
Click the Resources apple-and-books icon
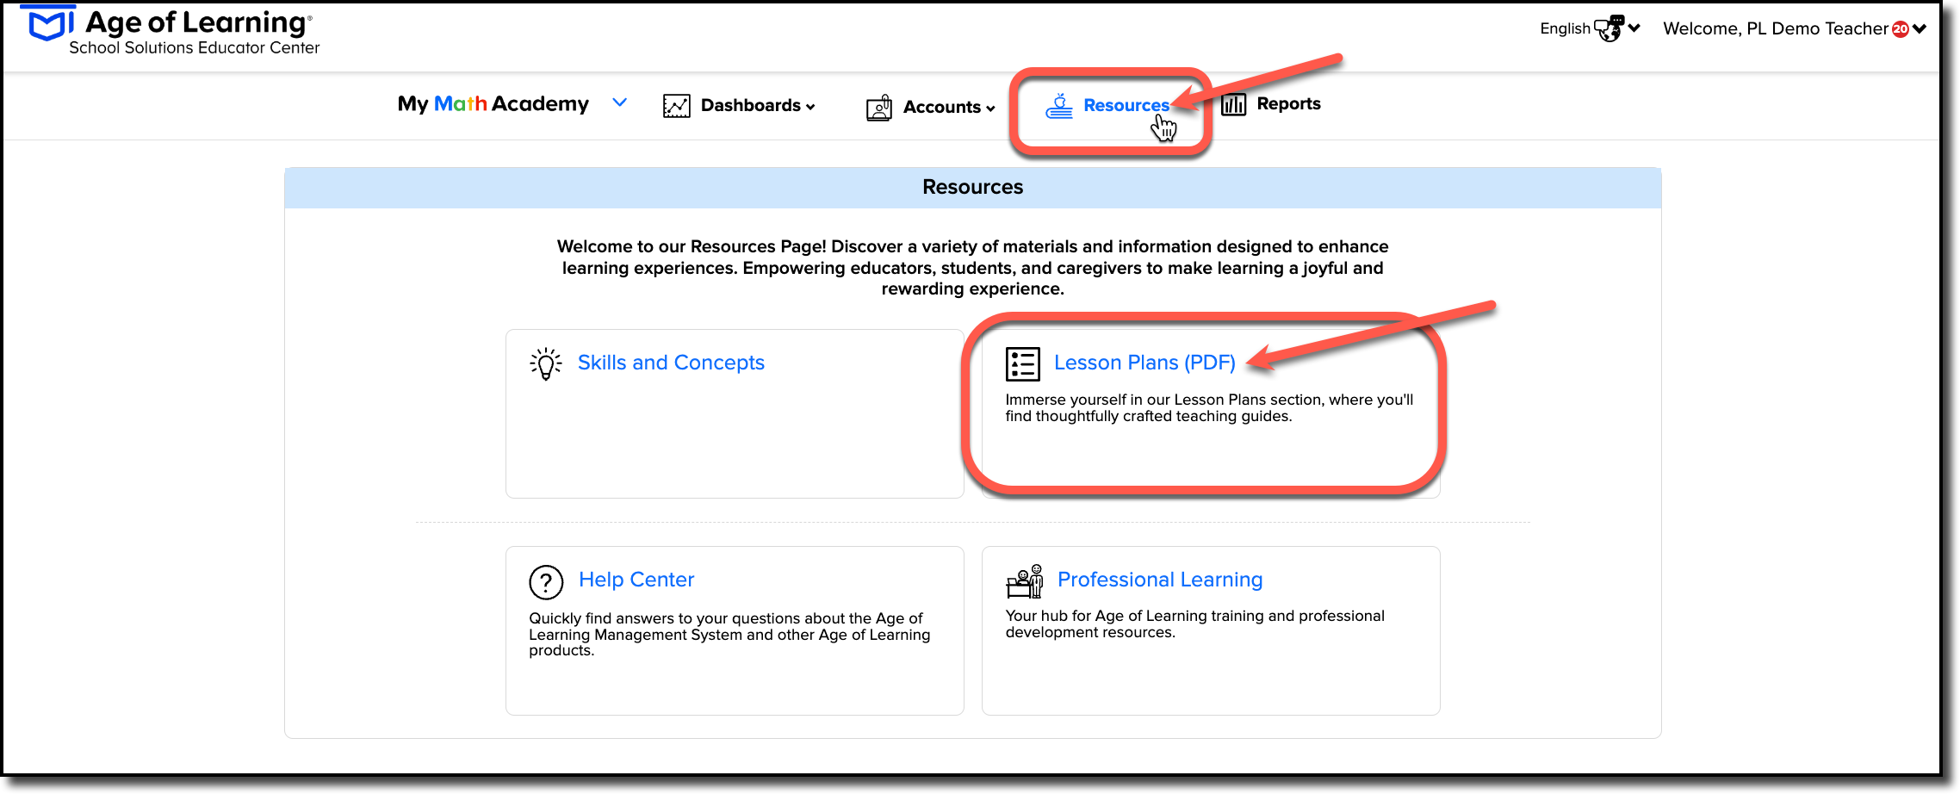pyautogui.click(x=1059, y=106)
